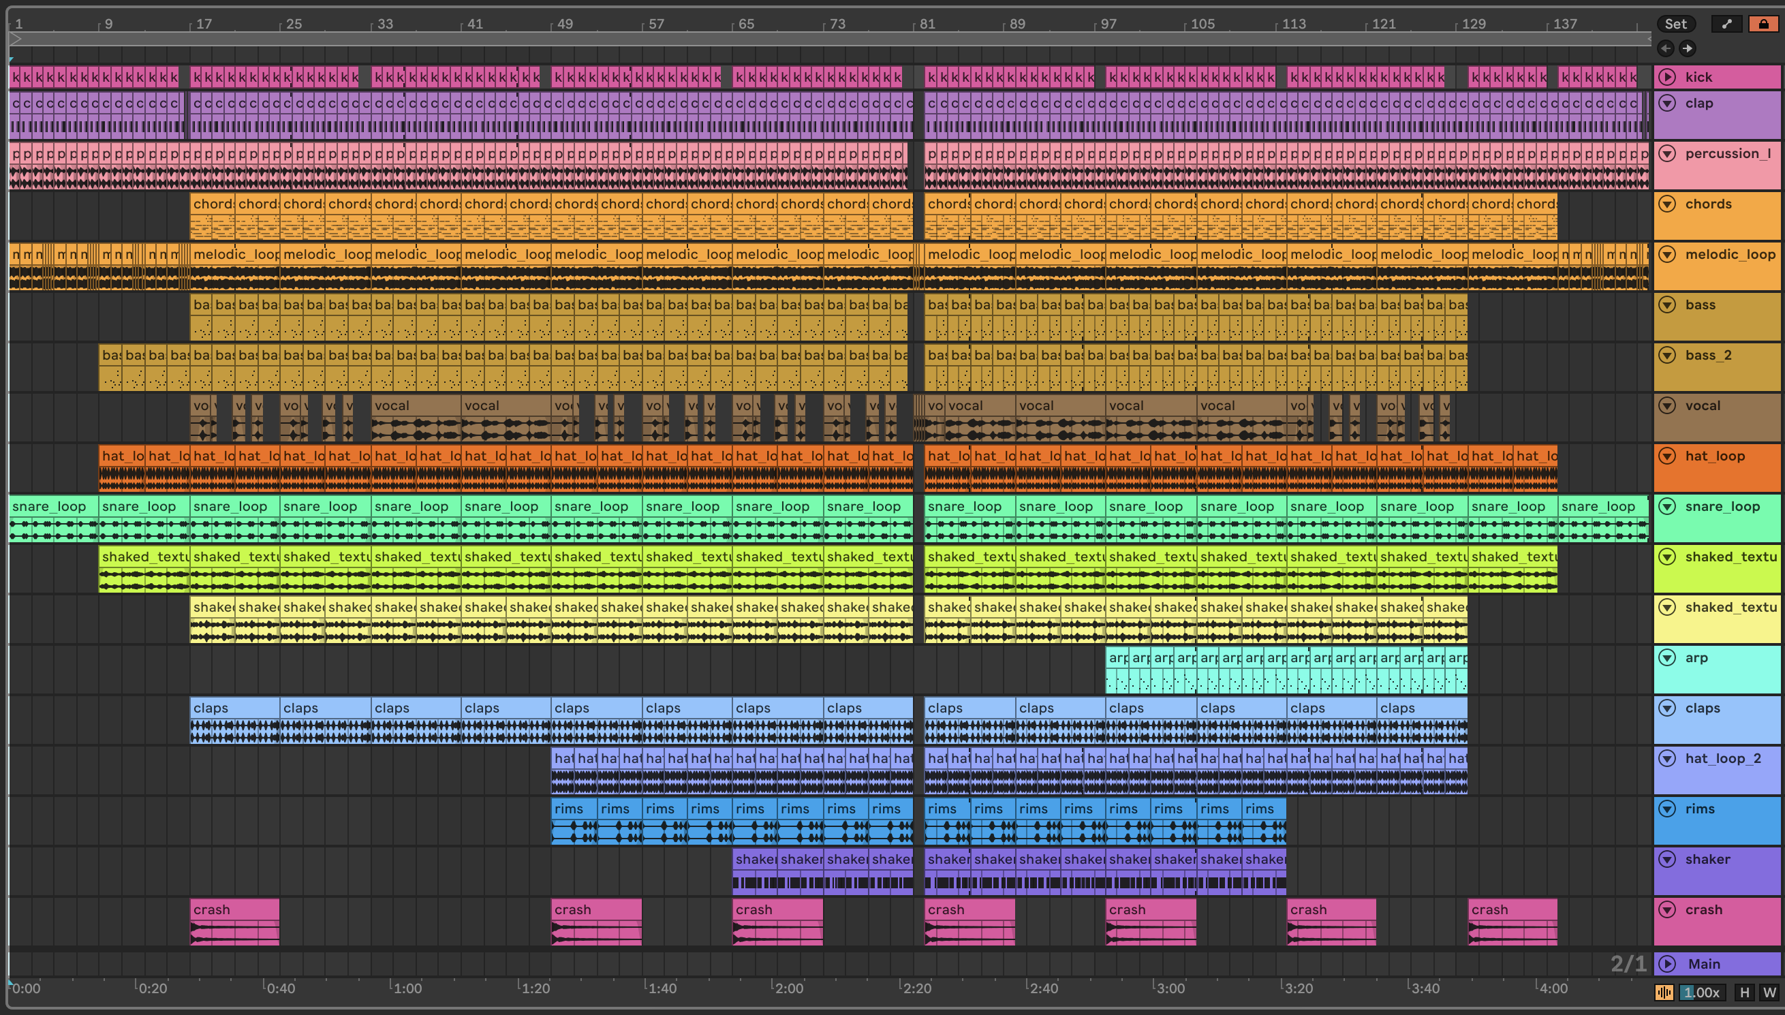1785x1015 pixels.
Task: Fold the rims track arrow
Action: point(1666,809)
